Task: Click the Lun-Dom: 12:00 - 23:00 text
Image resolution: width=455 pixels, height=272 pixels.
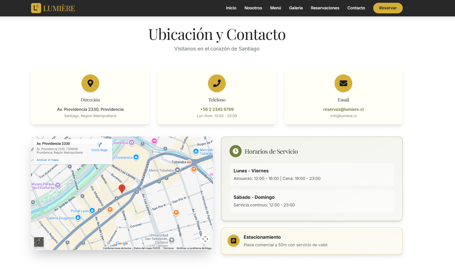Action: (217, 116)
